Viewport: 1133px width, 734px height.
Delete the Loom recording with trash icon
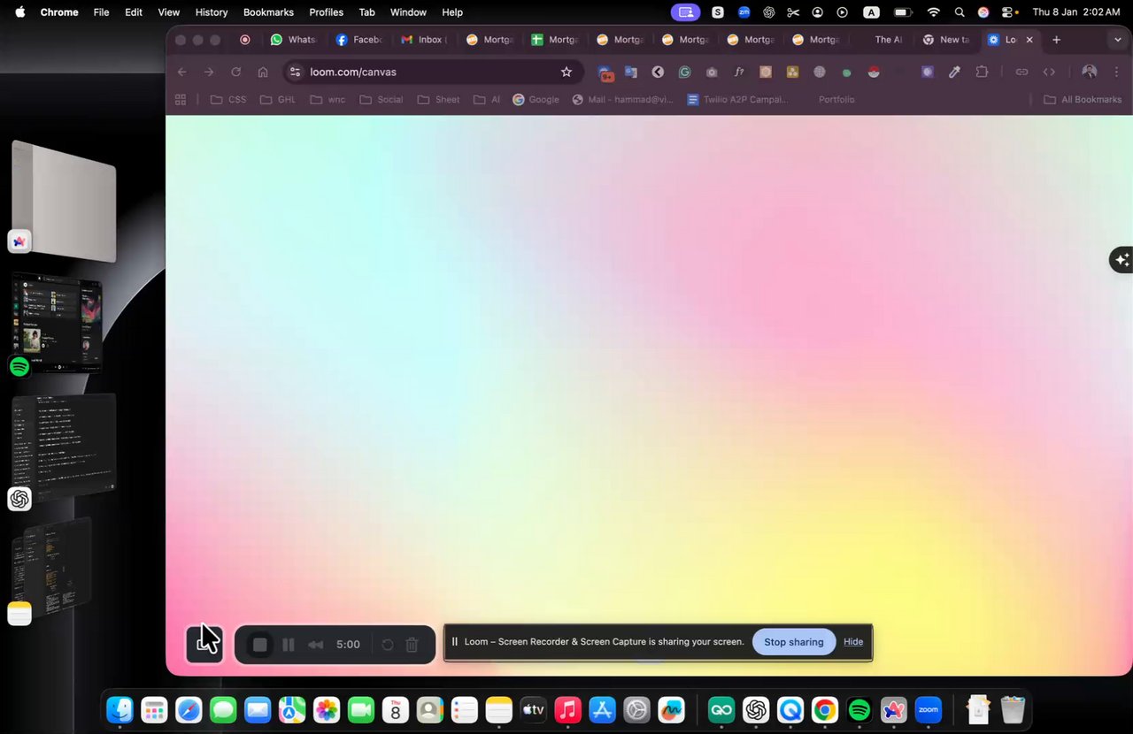tap(412, 645)
